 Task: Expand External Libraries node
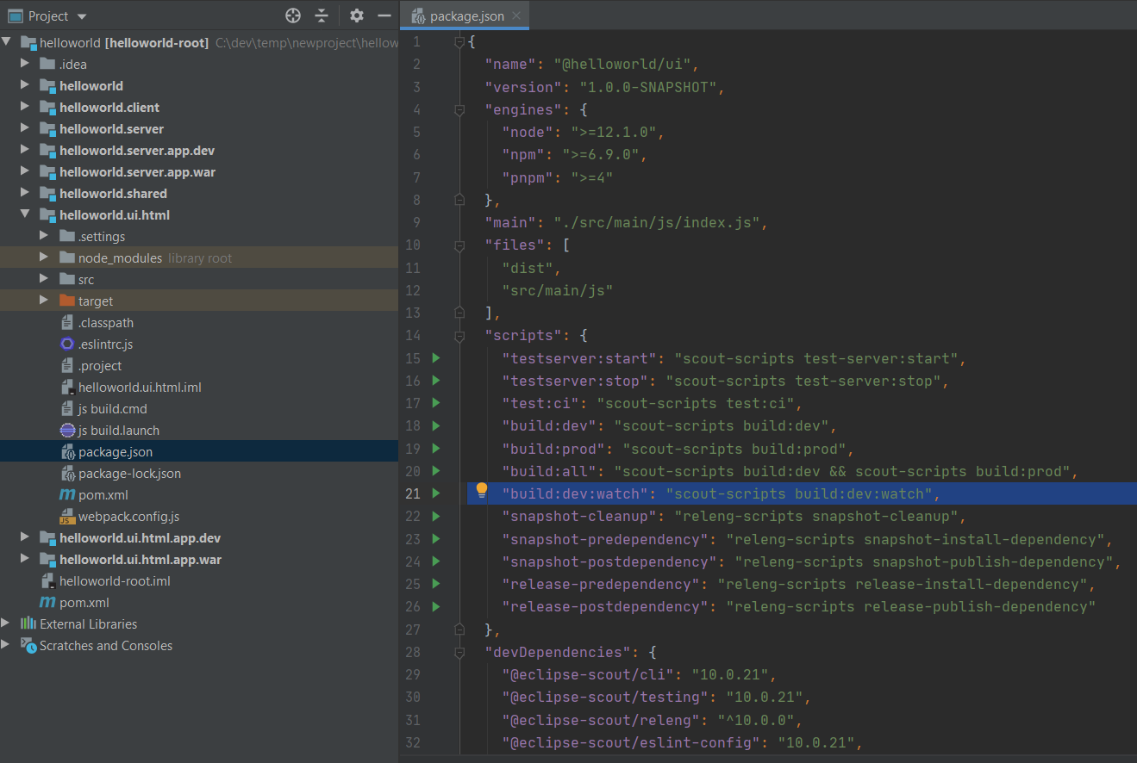tap(7, 623)
